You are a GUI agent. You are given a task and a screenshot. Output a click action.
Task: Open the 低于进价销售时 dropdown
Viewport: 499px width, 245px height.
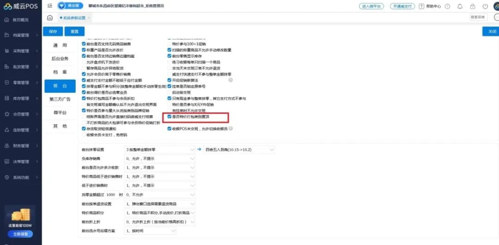point(159,185)
